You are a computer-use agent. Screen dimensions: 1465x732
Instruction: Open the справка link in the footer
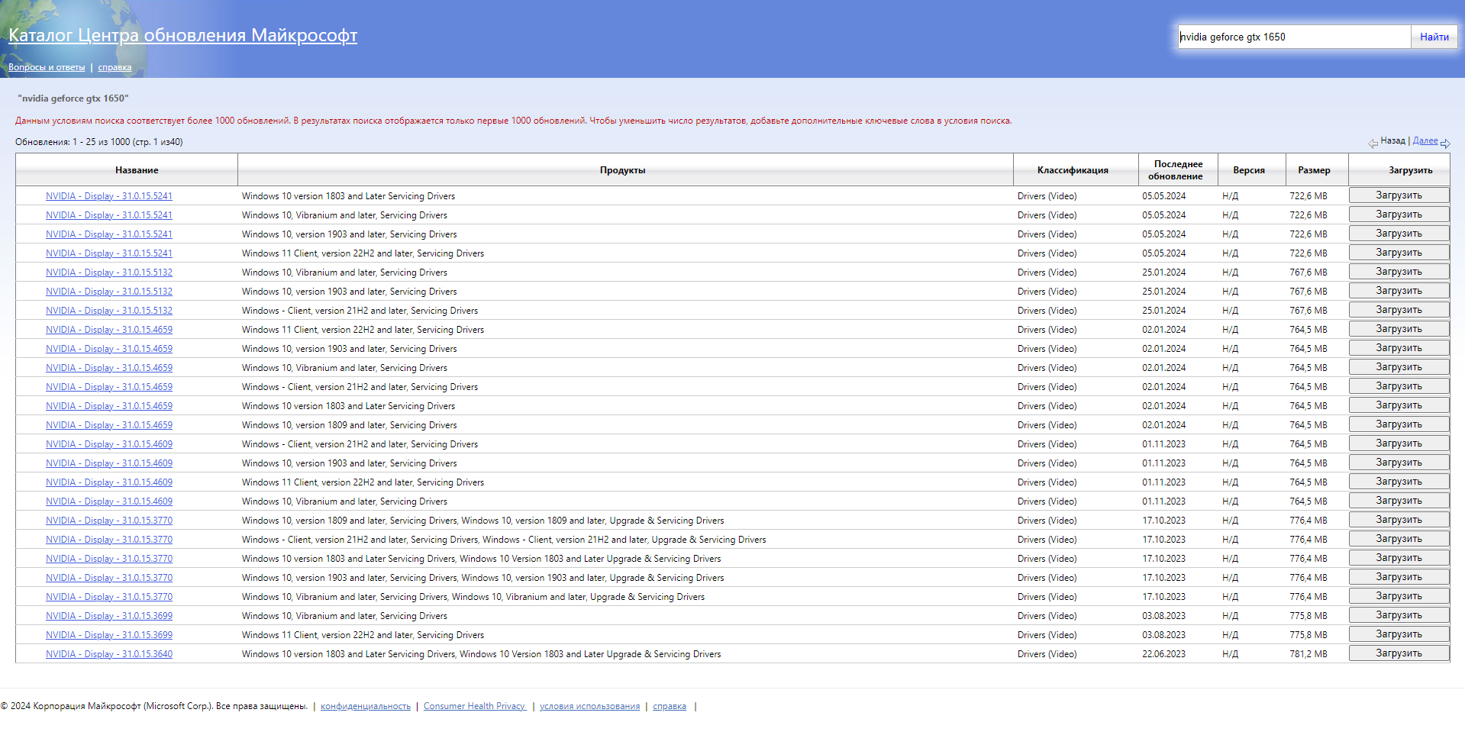click(x=670, y=706)
